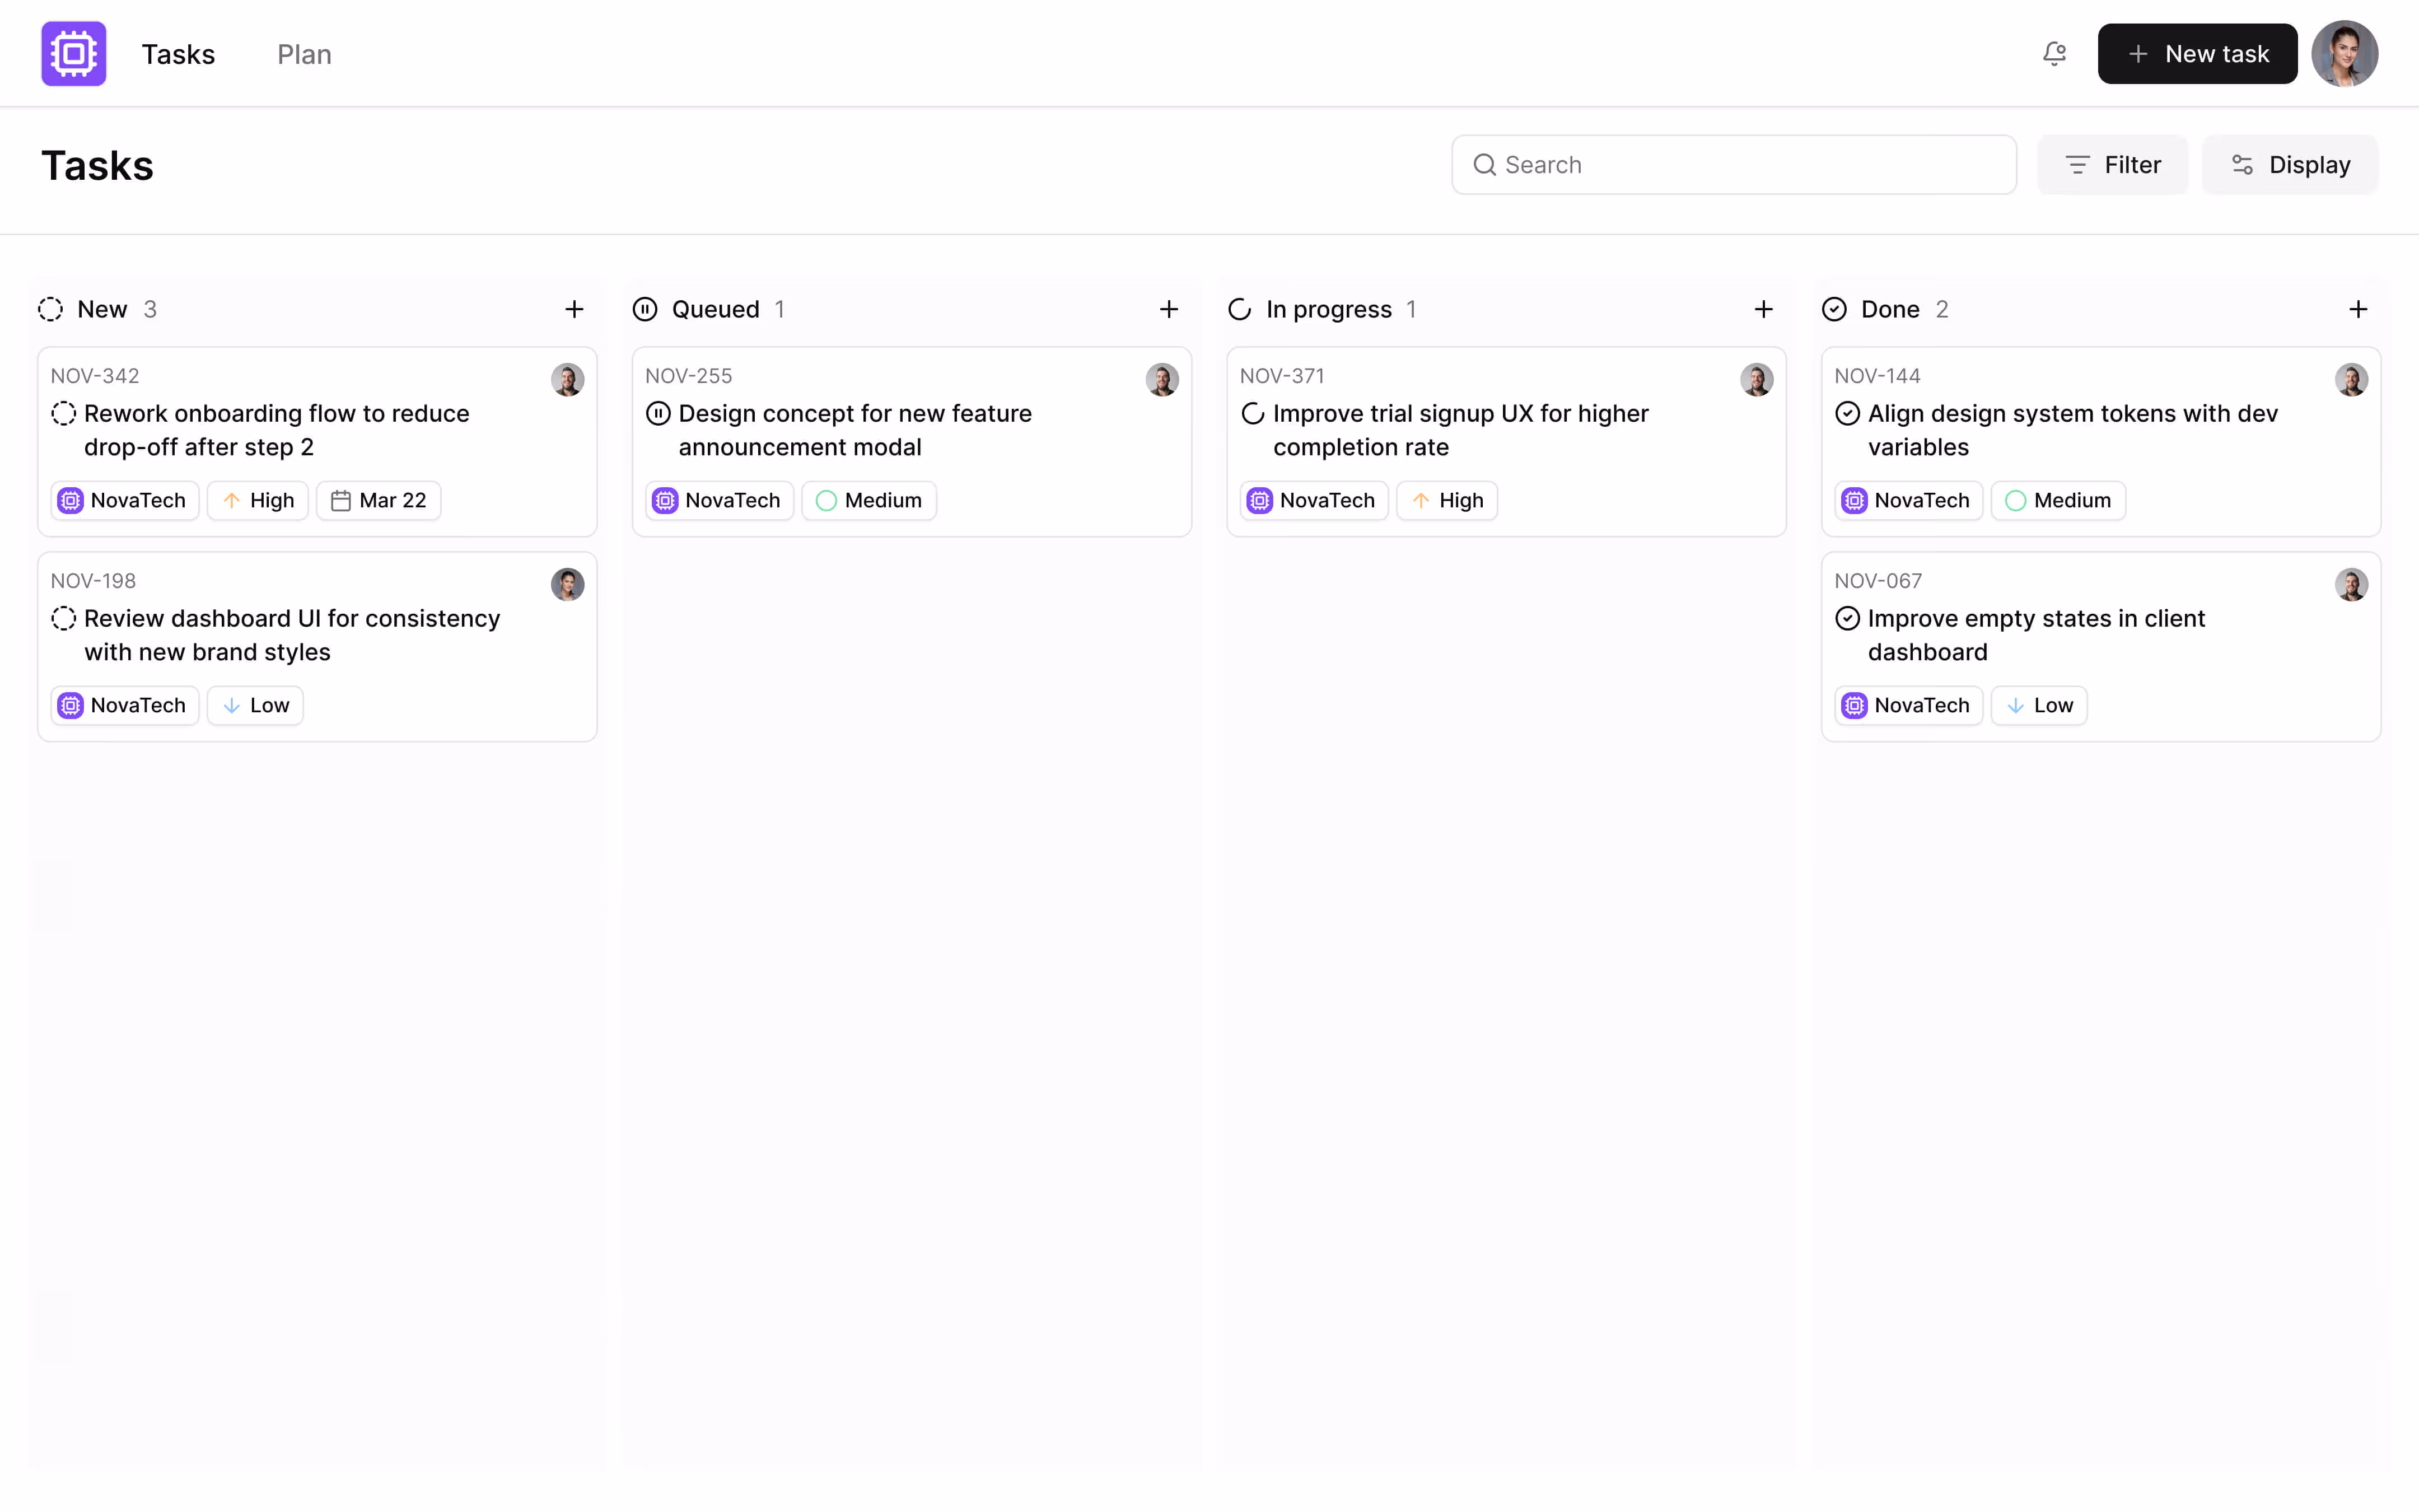Open the Filter options
This screenshot has height=1512, width=2419.
tap(2112, 164)
